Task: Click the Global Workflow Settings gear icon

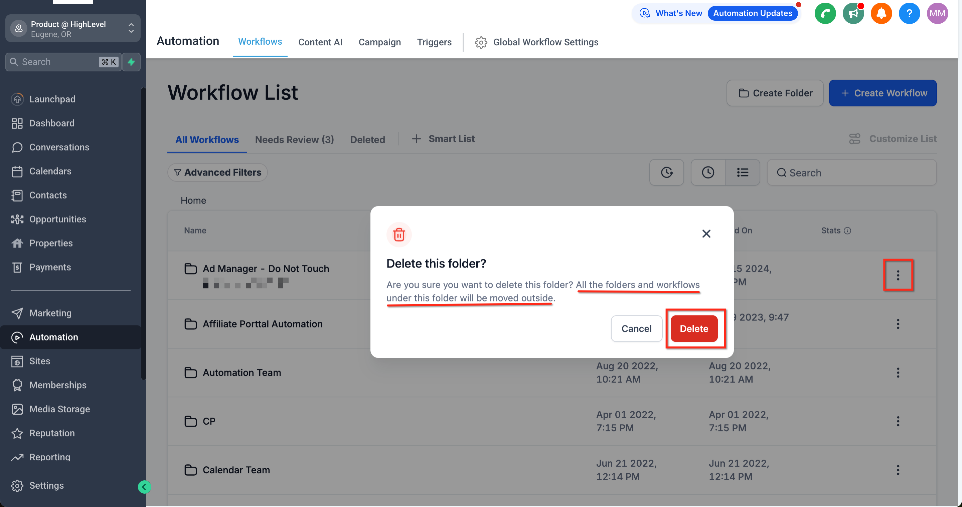Action: tap(481, 42)
